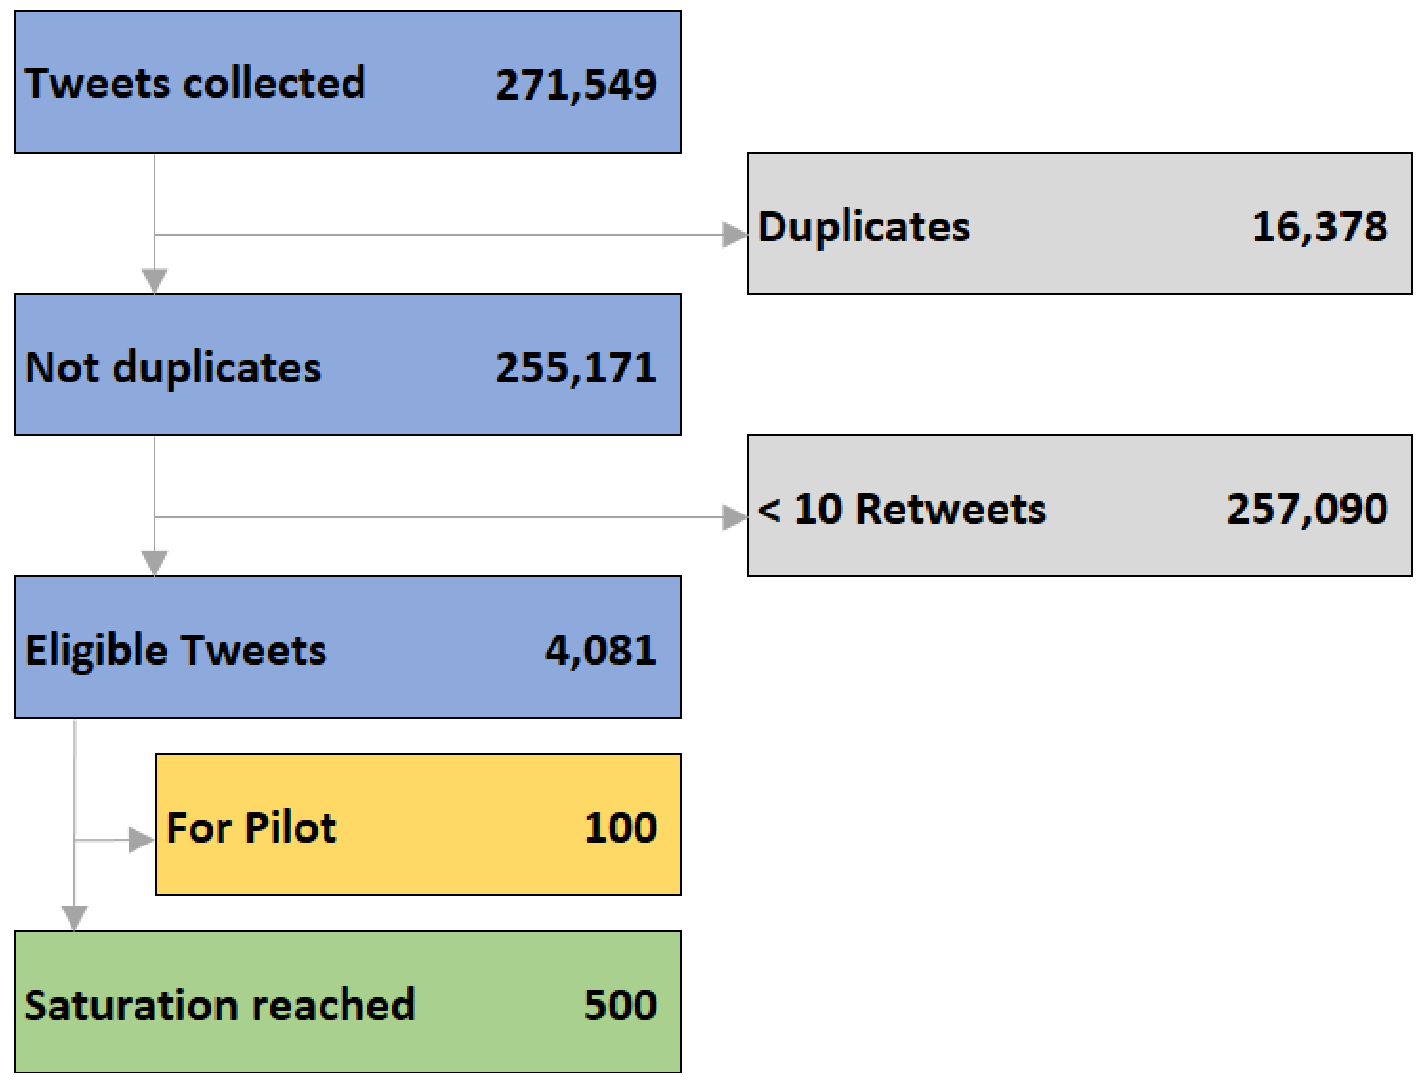Click the arrowhead pointing to Duplicates box
Viewport: 1424px width, 1082px height.
point(735,234)
